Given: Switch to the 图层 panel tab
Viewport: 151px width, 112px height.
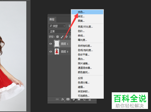Looking at the screenshot, I should point(52,19).
